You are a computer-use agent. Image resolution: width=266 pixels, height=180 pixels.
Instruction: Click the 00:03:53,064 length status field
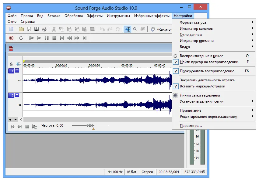(x=169, y=172)
